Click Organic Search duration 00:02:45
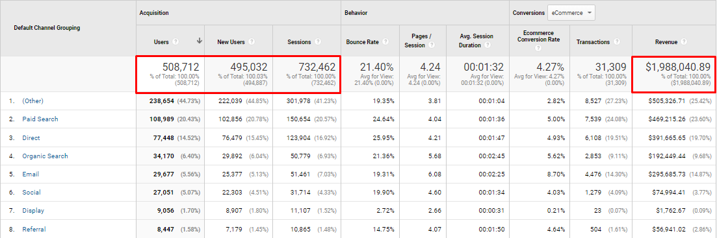This screenshot has width=717, height=238. click(491, 156)
